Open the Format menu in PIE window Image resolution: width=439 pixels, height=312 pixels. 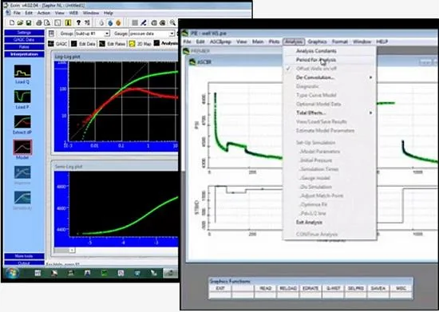[x=340, y=41]
